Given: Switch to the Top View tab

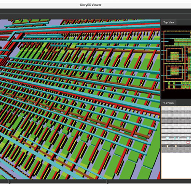Looking at the screenshot, I should click(x=169, y=23).
